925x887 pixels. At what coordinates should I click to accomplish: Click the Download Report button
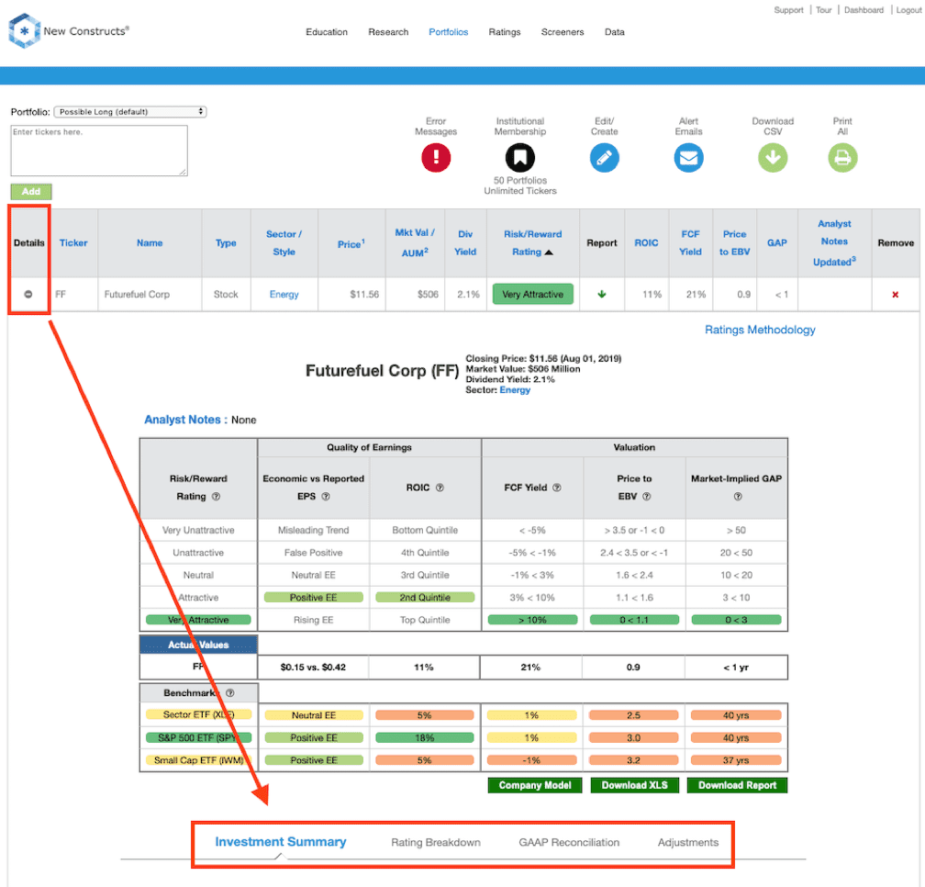click(737, 785)
